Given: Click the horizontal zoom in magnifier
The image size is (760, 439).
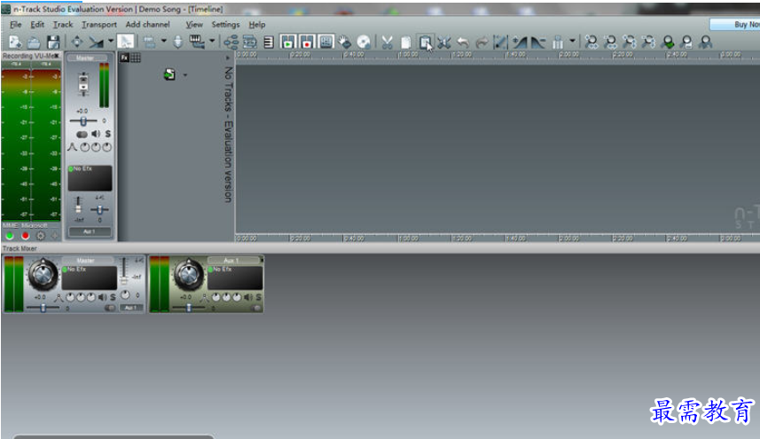Looking at the screenshot, I should tap(591, 43).
